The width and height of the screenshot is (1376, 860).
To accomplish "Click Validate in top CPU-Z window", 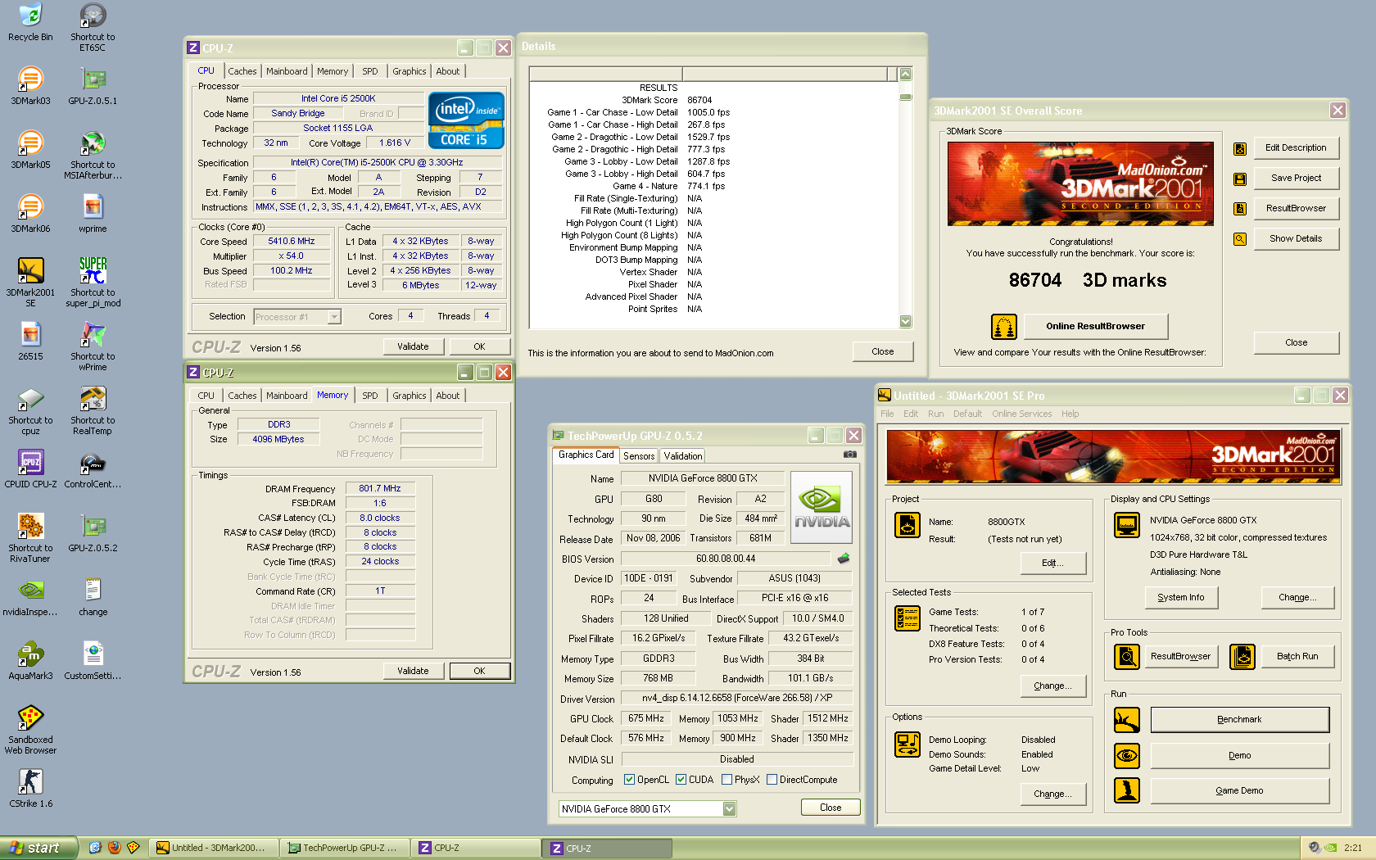I will tap(413, 347).
